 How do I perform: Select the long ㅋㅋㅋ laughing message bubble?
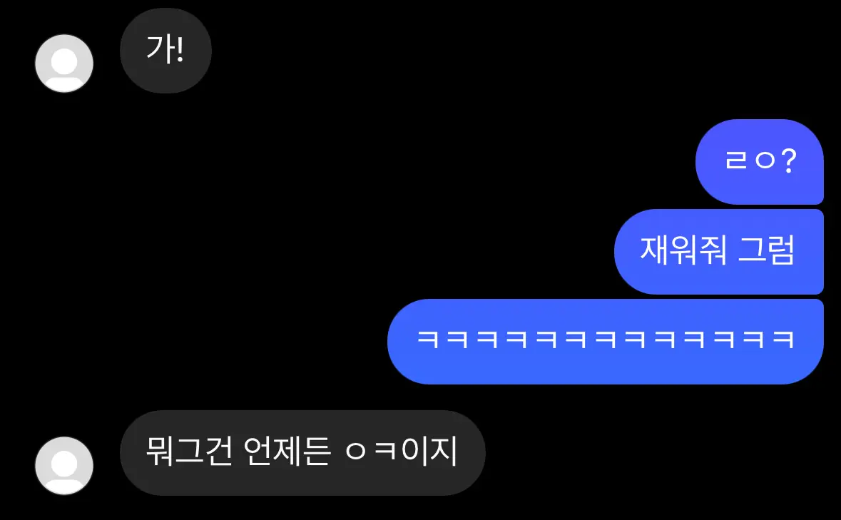pos(606,342)
